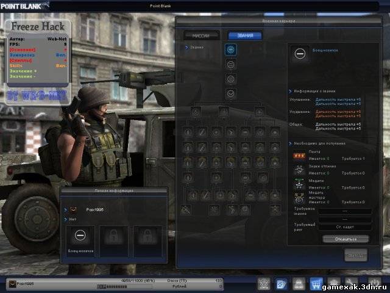This screenshot has height=293, width=390.
Task: Open the shopping cart store icon
Action: pyautogui.click(x=316, y=284)
